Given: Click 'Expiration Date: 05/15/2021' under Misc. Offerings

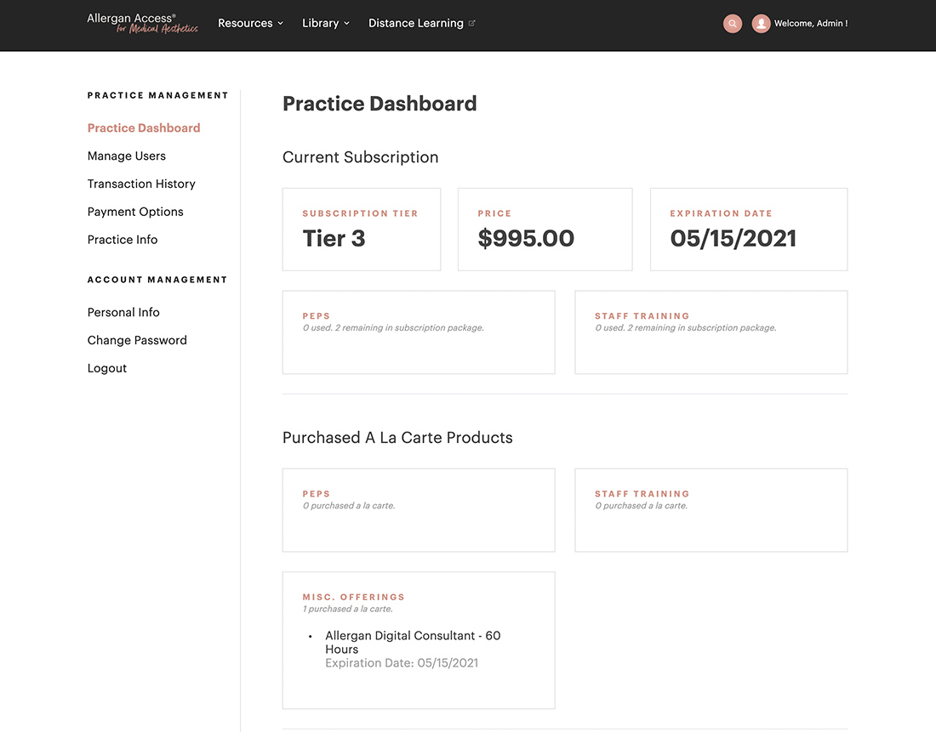Looking at the screenshot, I should tap(402, 663).
